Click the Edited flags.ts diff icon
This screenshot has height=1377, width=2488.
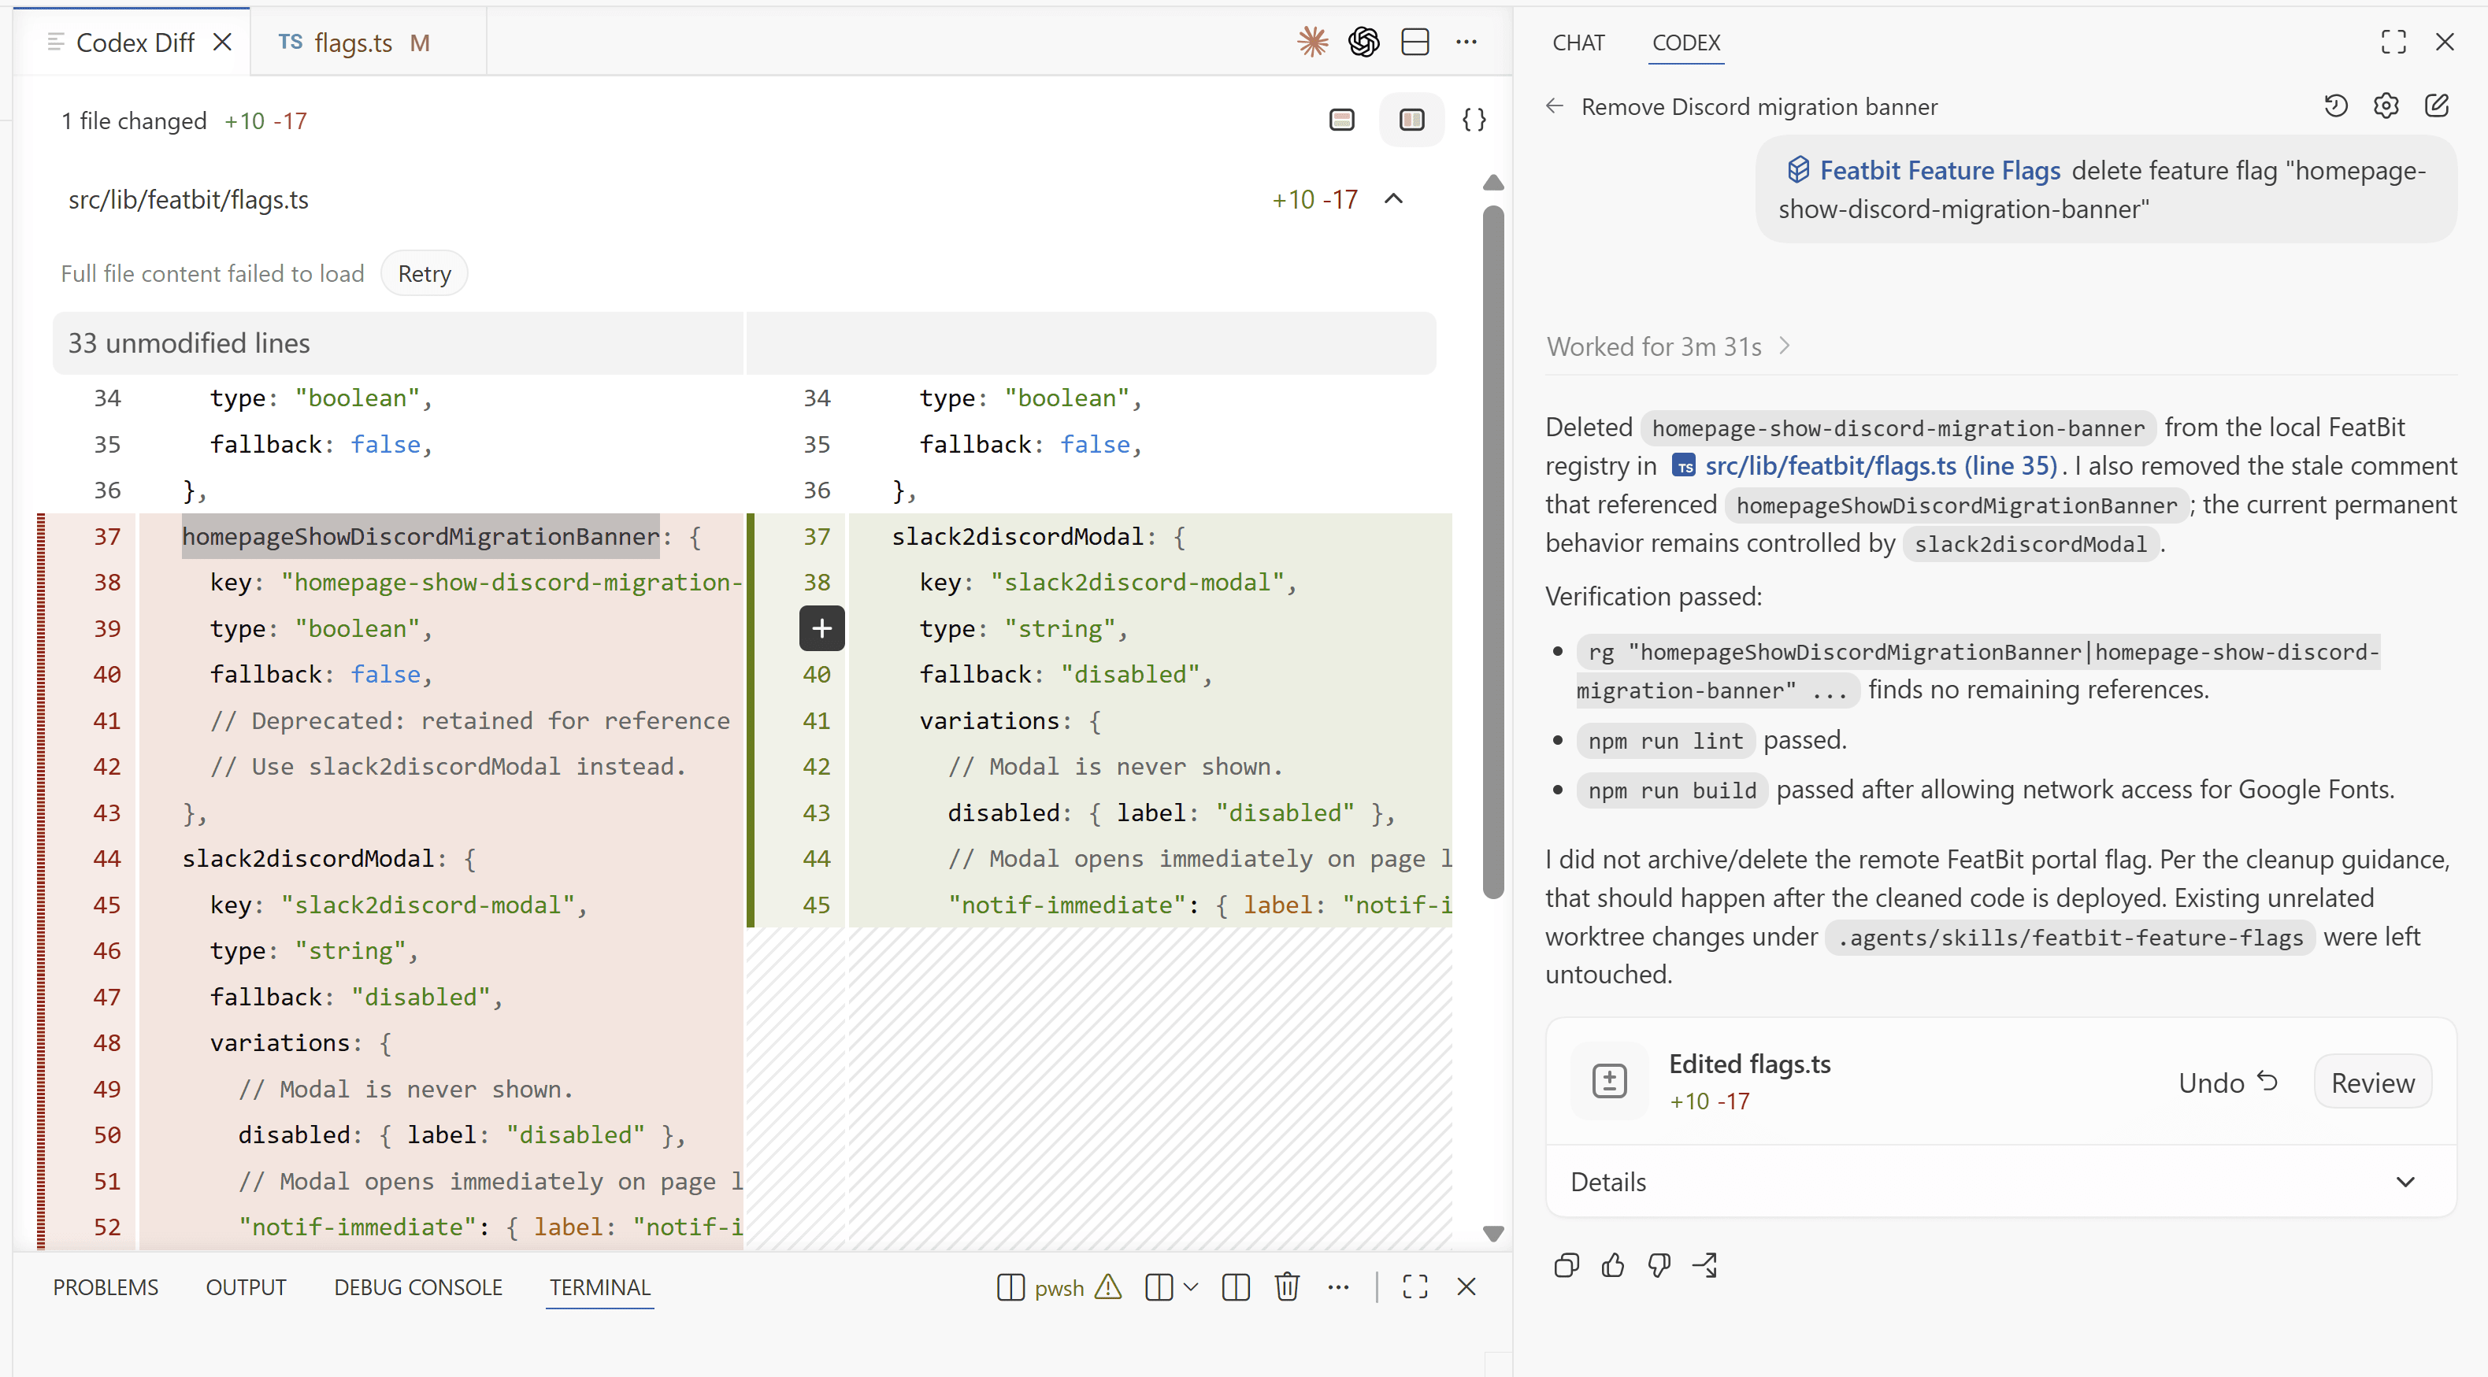tap(1609, 1080)
